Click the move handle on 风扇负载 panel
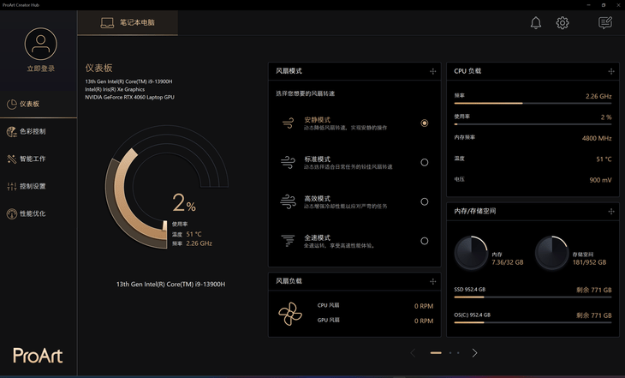The height and width of the screenshot is (378, 625). point(433,281)
